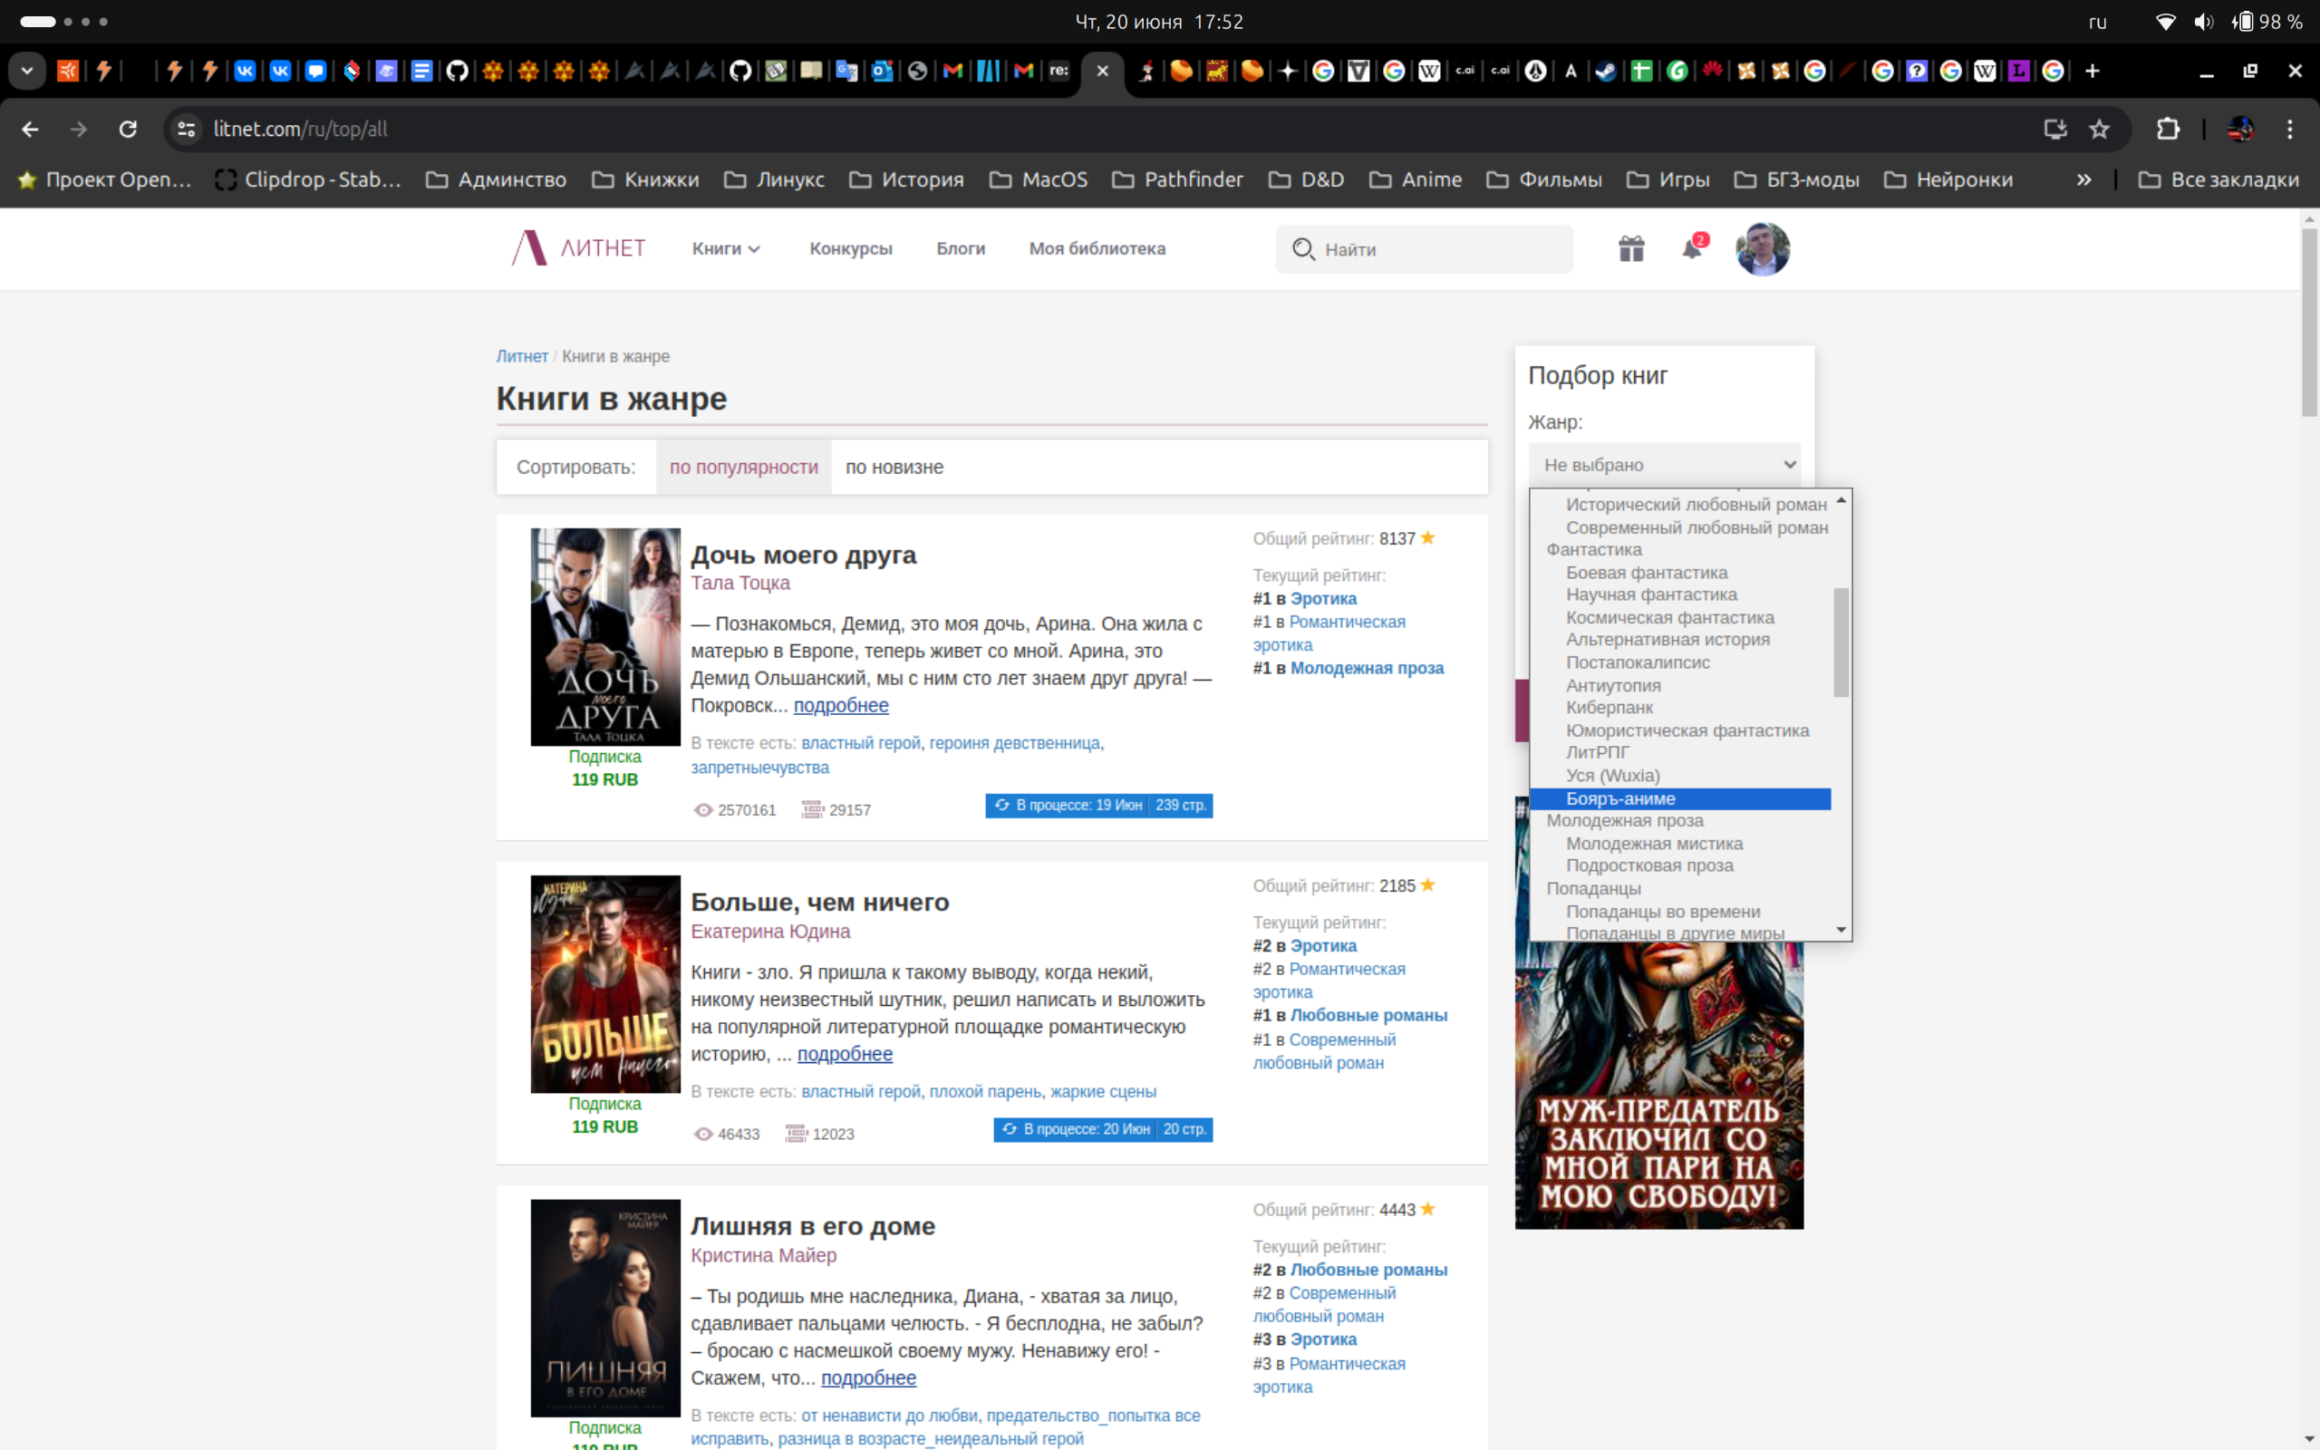Open the Clipdrop bookmark
Screen dimensions: 2320x1450
[308, 179]
